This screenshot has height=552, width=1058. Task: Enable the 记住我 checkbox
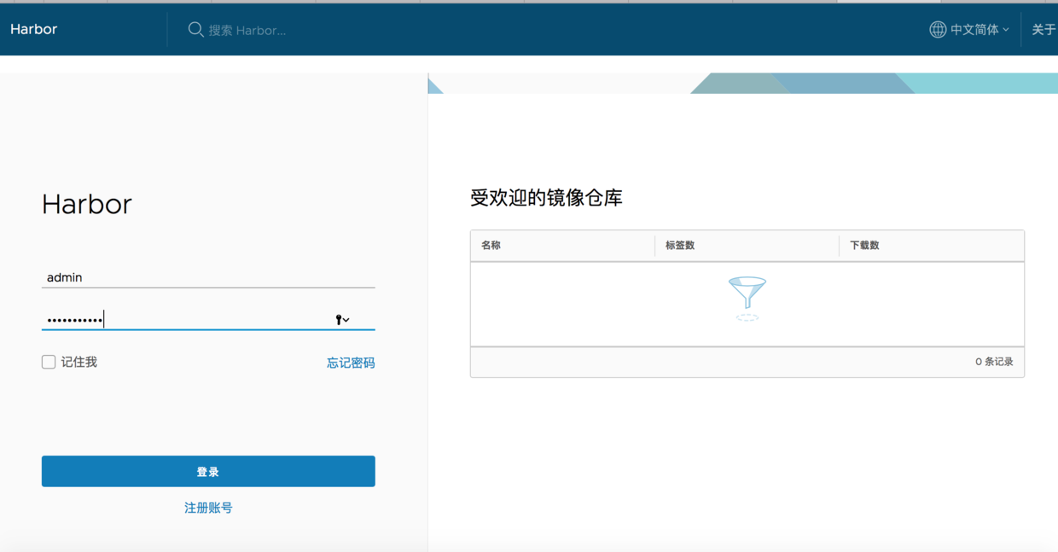(x=49, y=362)
